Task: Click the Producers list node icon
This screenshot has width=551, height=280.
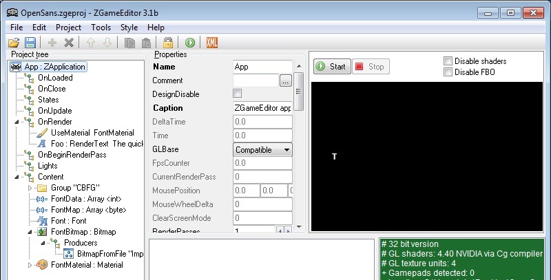Action: point(55,242)
